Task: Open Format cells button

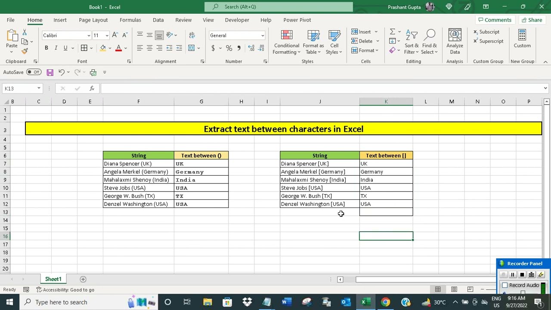Action: tap(362, 51)
